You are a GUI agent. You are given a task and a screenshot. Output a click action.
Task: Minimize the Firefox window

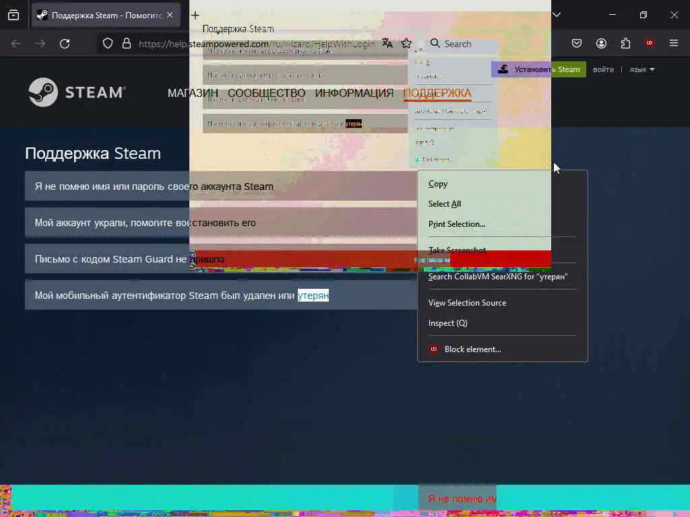[x=612, y=15]
